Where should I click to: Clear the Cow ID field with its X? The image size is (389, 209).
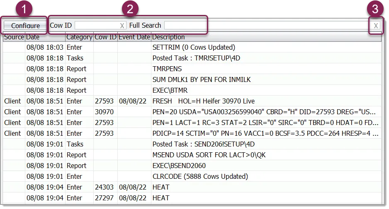point(122,26)
